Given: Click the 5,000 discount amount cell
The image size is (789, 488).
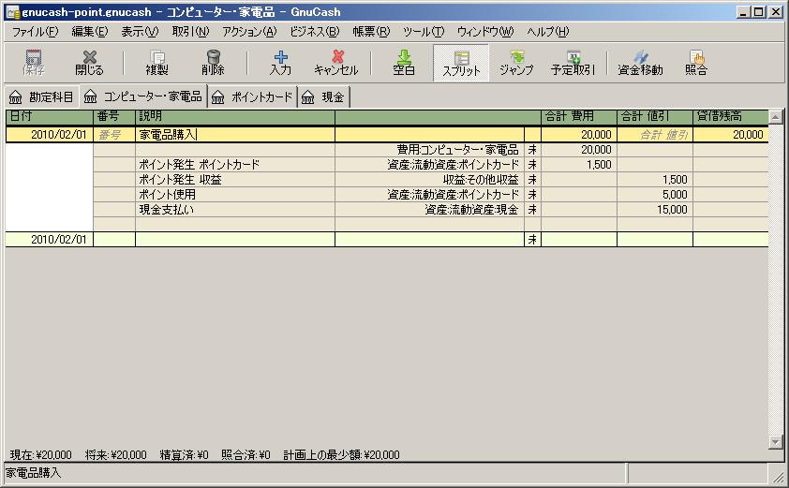Looking at the screenshot, I should click(655, 194).
